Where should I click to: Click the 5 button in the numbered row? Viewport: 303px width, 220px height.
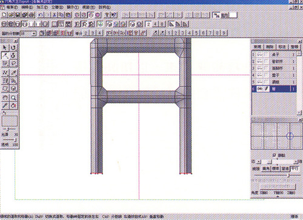point(196,33)
